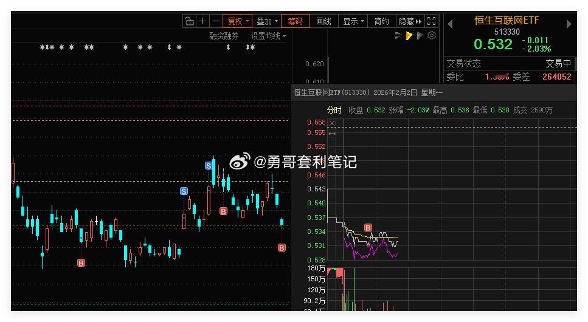Toggle the 筹码 chip distribution button
588x322 pixels.
[x=295, y=21]
